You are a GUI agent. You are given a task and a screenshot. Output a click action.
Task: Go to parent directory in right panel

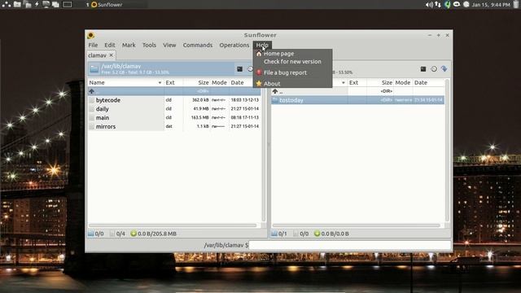coord(357,91)
